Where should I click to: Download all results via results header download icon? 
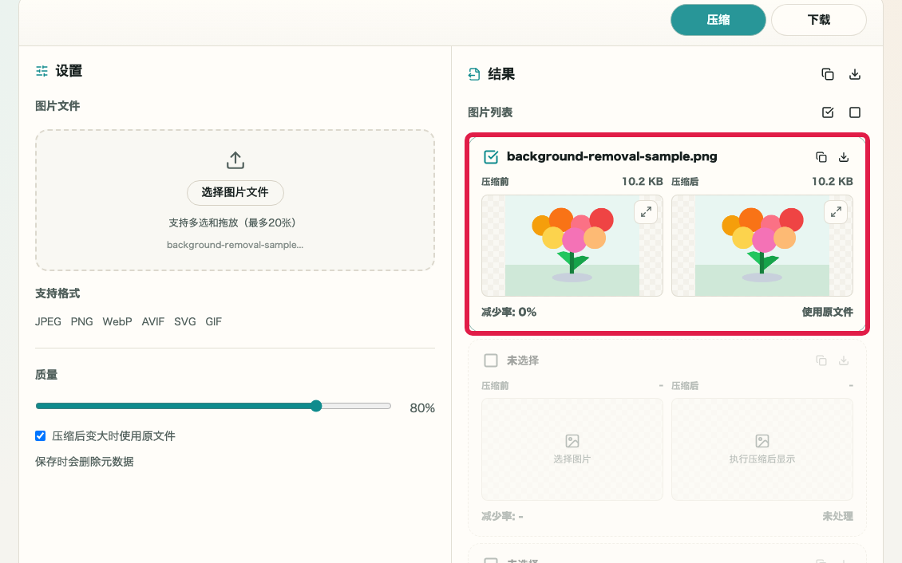[x=855, y=74]
